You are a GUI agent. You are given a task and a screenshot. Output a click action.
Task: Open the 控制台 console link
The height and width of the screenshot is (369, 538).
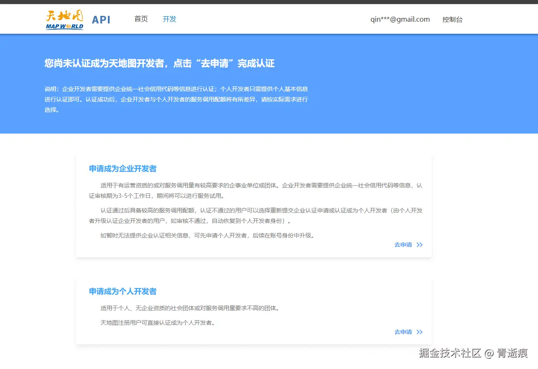pos(452,20)
